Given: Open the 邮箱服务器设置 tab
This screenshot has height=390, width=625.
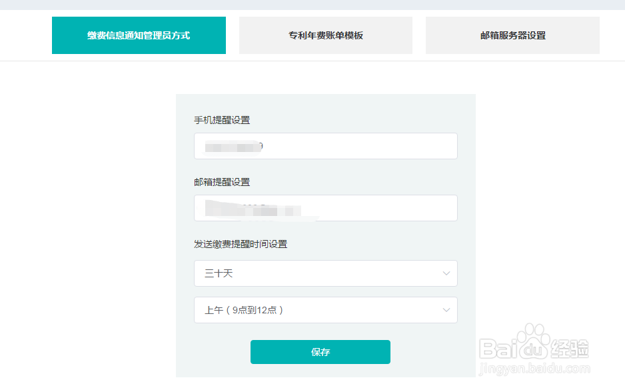Looking at the screenshot, I should (x=512, y=35).
